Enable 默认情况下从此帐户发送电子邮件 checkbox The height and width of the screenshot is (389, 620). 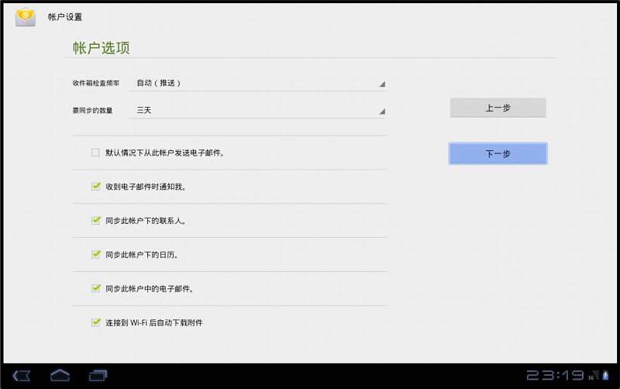(95, 153)
